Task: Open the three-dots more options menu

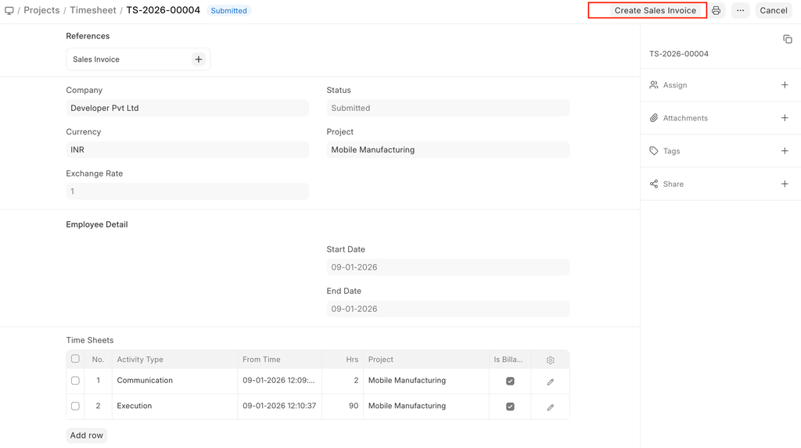Action: [x=740, y=11]
